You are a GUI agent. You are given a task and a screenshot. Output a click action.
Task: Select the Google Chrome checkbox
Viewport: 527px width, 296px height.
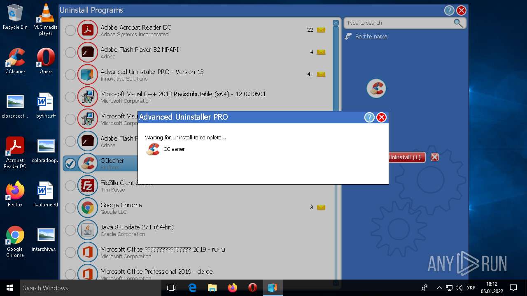point(70,208)
